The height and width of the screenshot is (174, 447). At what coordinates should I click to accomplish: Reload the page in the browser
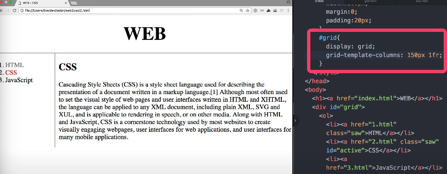[14, 10]
